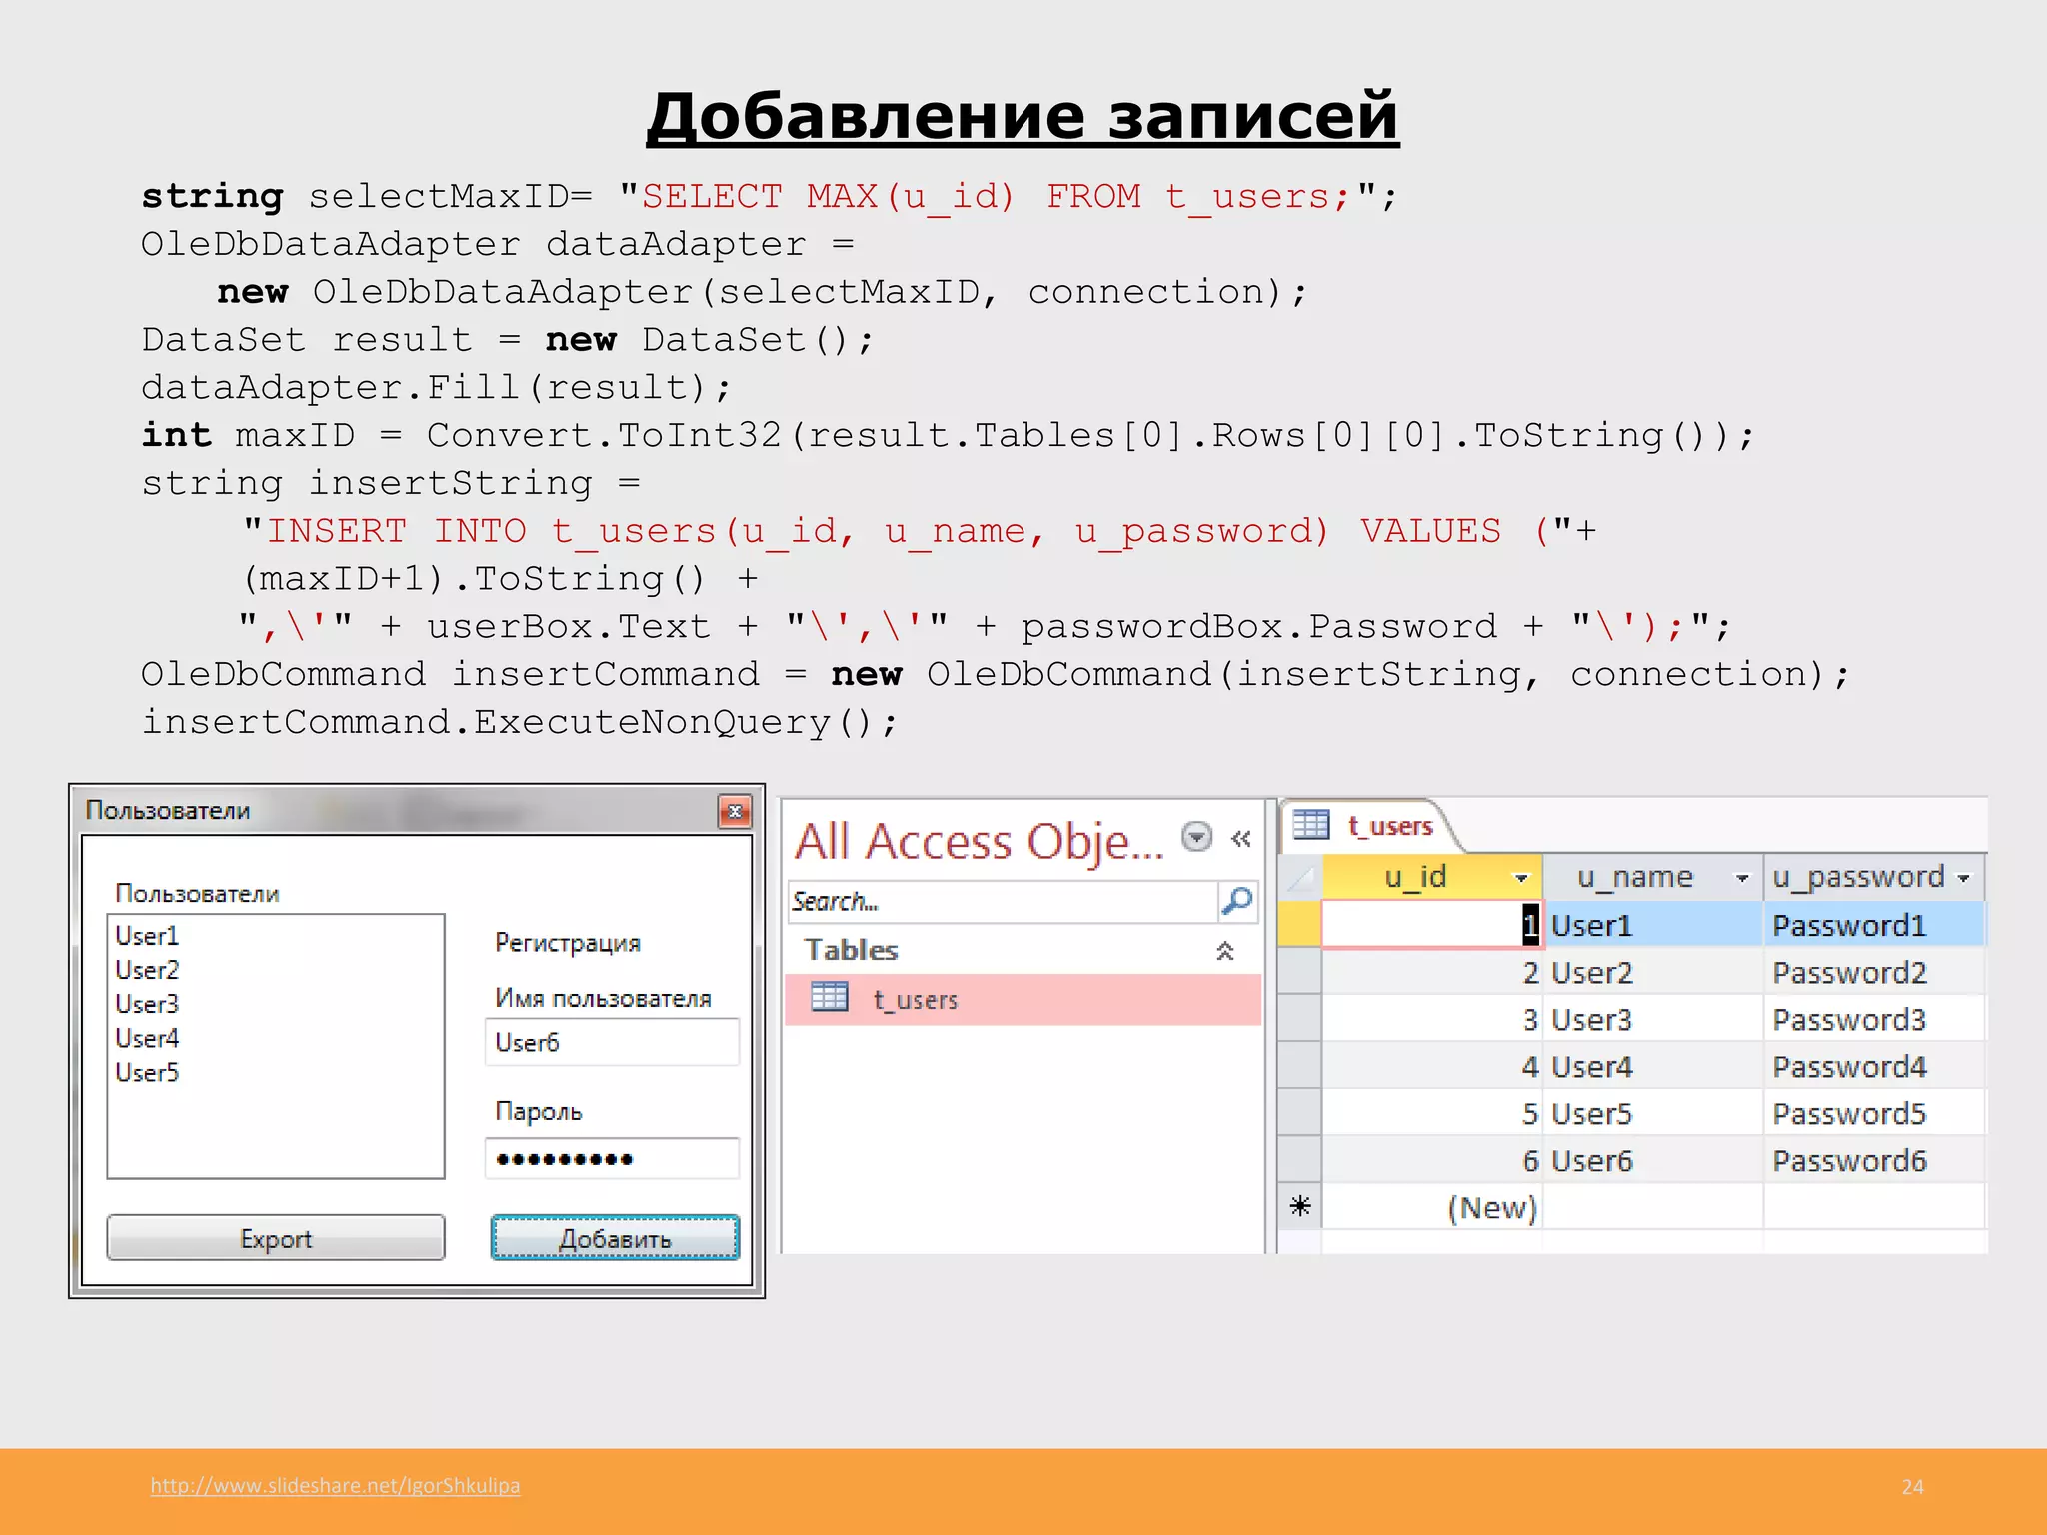
Task: Click u_id cell with value 1
Action: 1432,925
